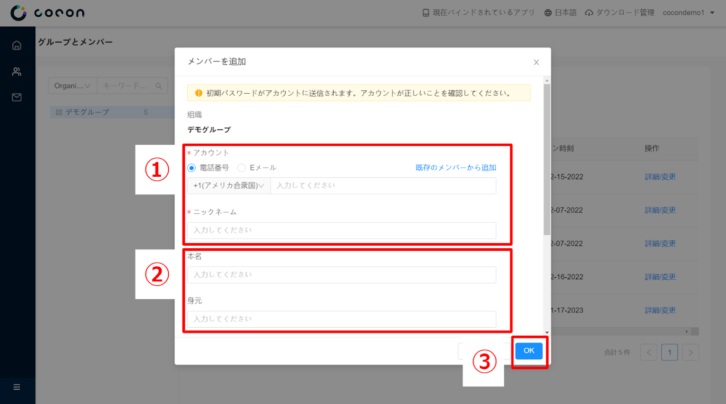Open the +1(アメリカ合衆国) country code dropdown

pos(229,186)
